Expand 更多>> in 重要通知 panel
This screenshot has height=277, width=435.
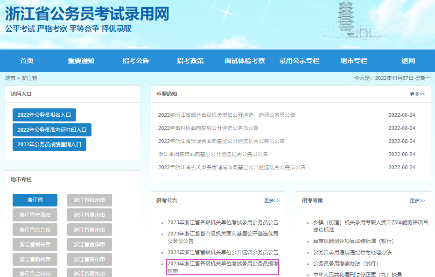coord(417,94)
